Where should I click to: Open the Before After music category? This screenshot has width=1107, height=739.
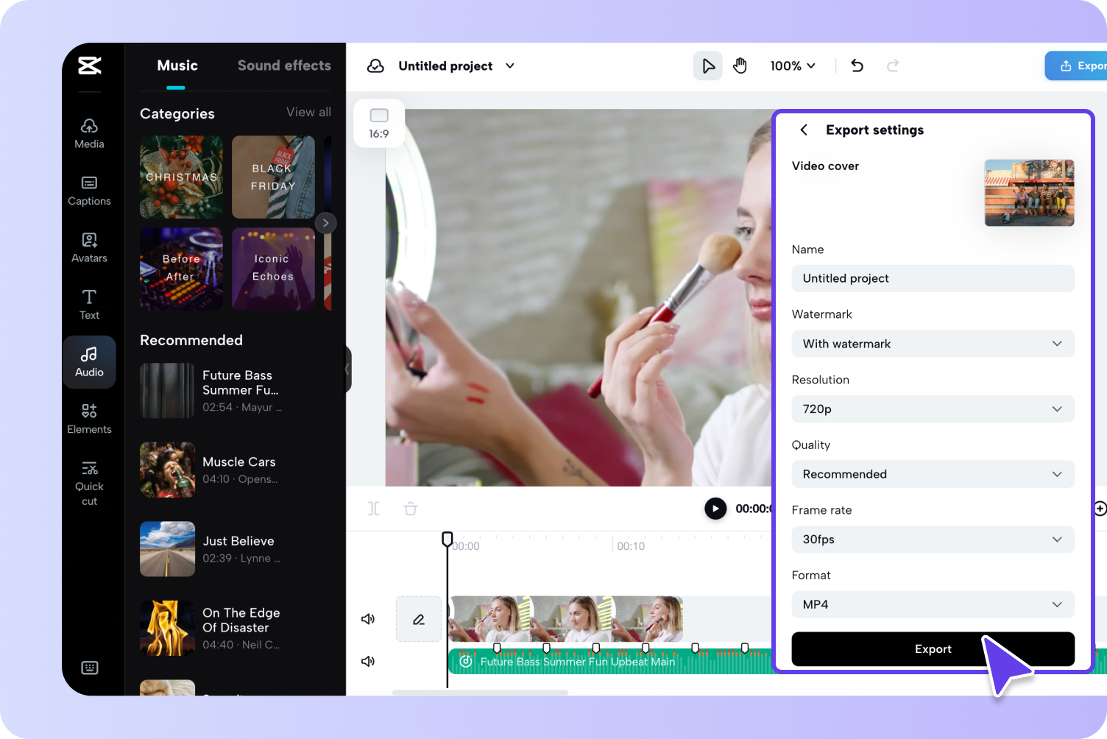(x=181, y=269)
